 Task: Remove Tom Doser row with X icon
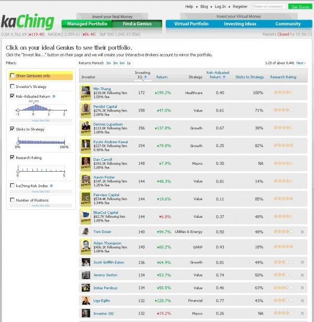coord(302,231)
